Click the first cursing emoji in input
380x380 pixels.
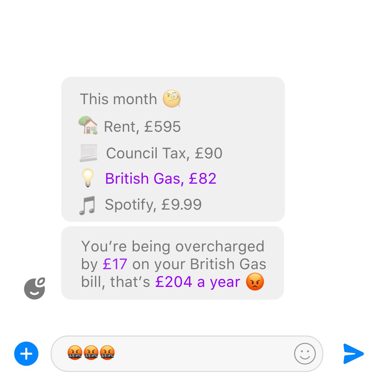click(75, 352)
